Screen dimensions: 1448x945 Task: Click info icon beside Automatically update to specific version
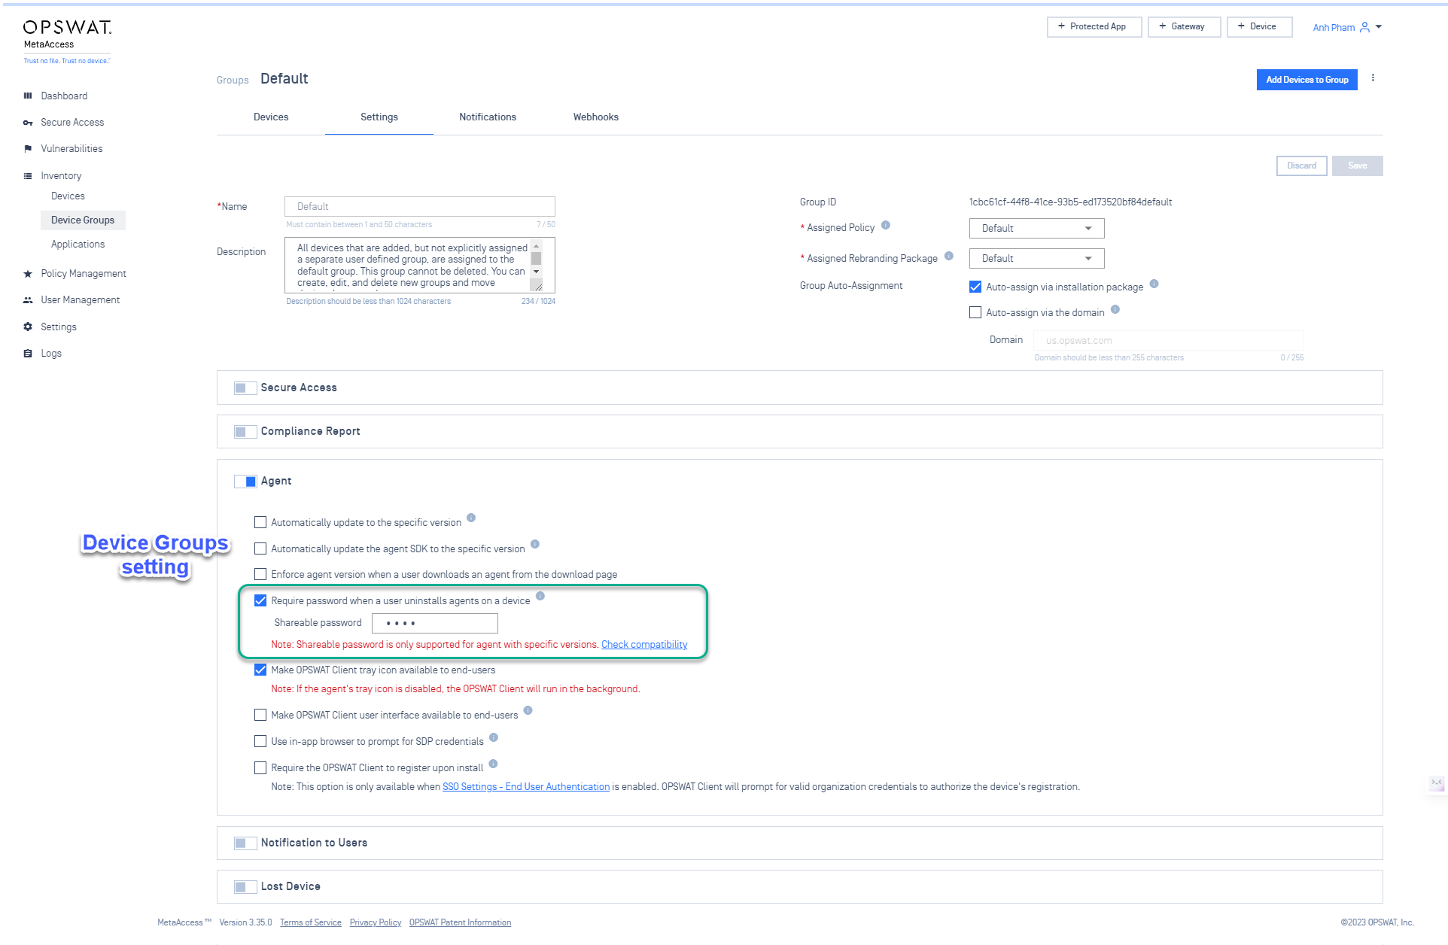point(471,518)
